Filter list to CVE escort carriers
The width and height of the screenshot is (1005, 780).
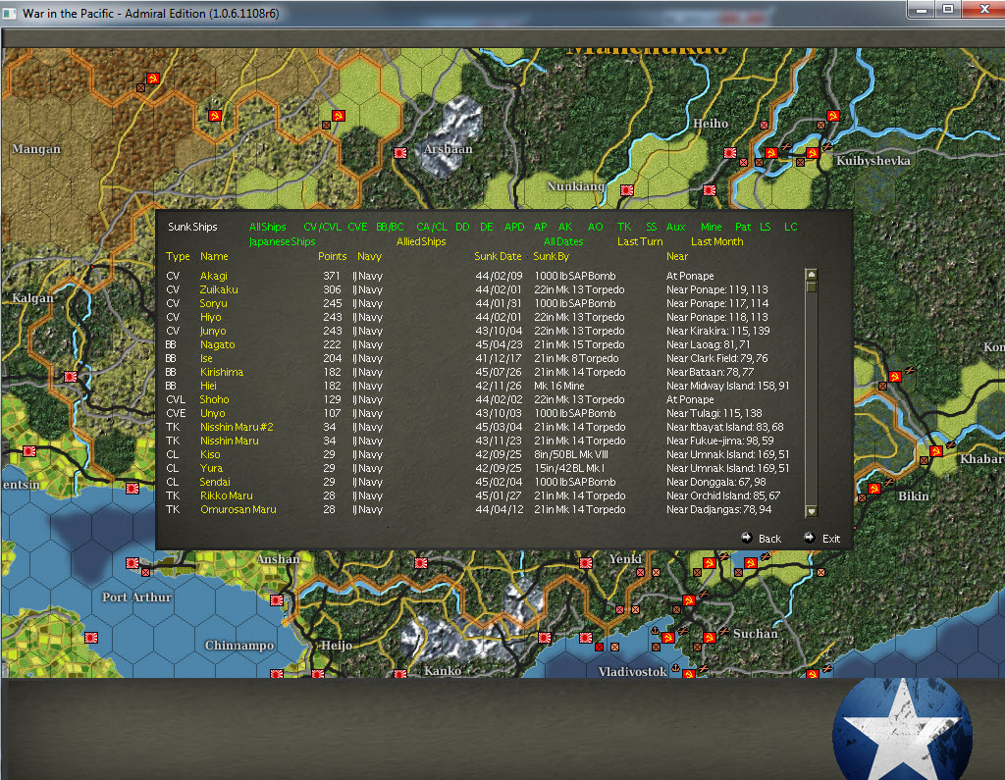tap(357, 227)
